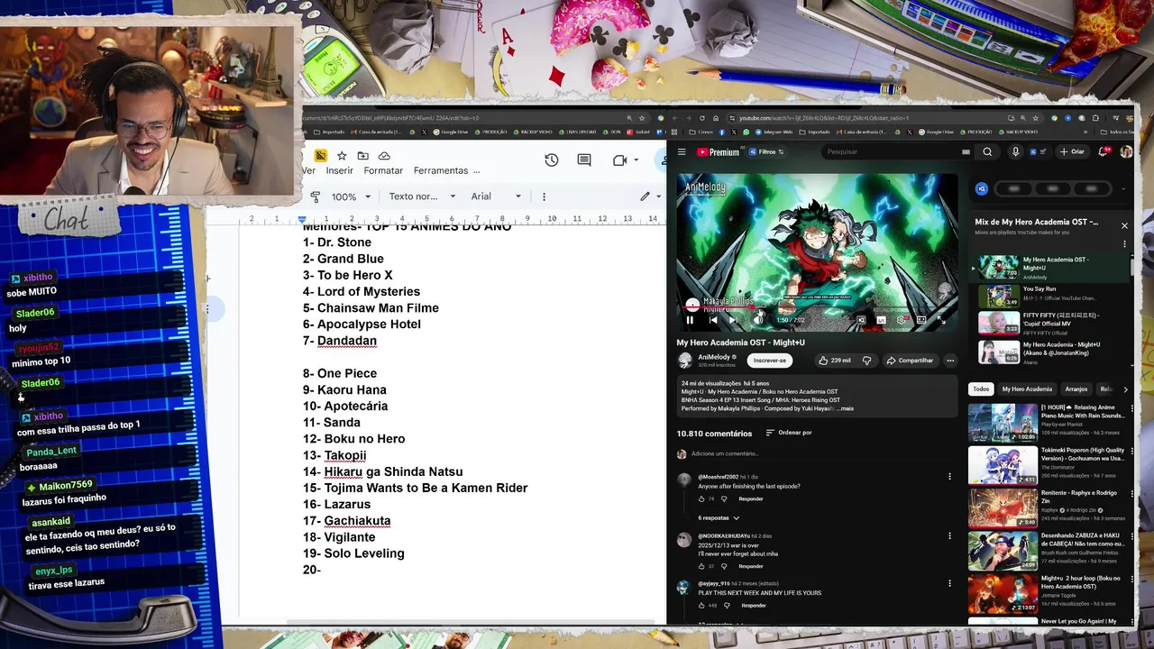
Task: Click the Criar create button
Action: (1072, 152)
